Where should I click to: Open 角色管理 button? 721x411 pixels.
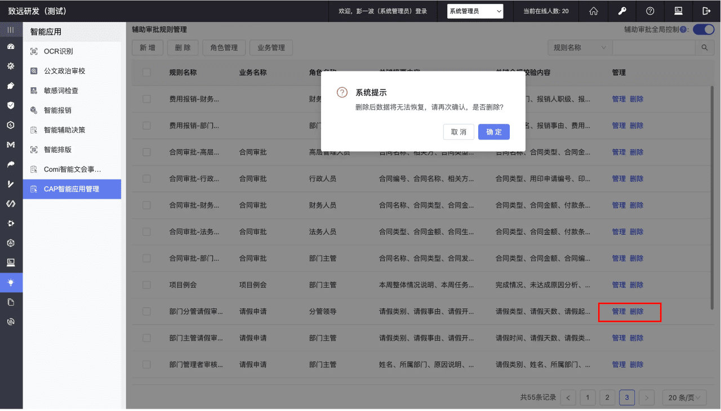(x=224, y=48)
